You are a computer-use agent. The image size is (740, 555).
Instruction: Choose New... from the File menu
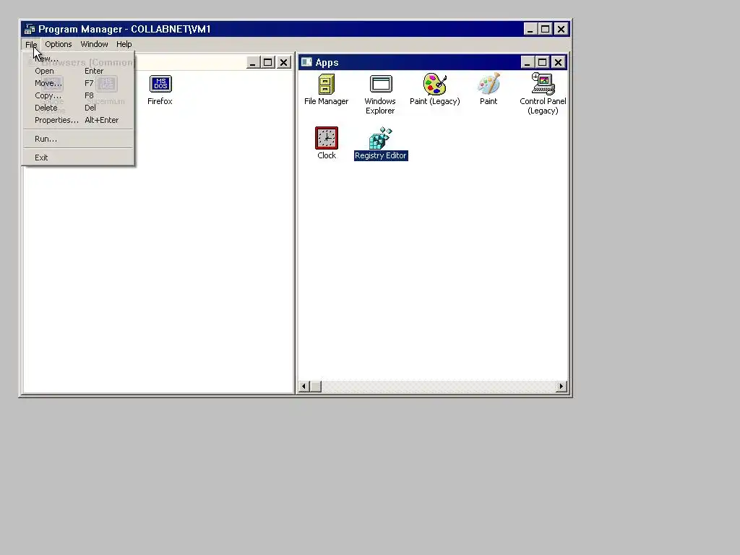tap(78, 59)
